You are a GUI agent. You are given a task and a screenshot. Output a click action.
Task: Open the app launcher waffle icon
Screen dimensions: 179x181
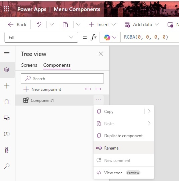pyautogui.click(x=6, y=9)
